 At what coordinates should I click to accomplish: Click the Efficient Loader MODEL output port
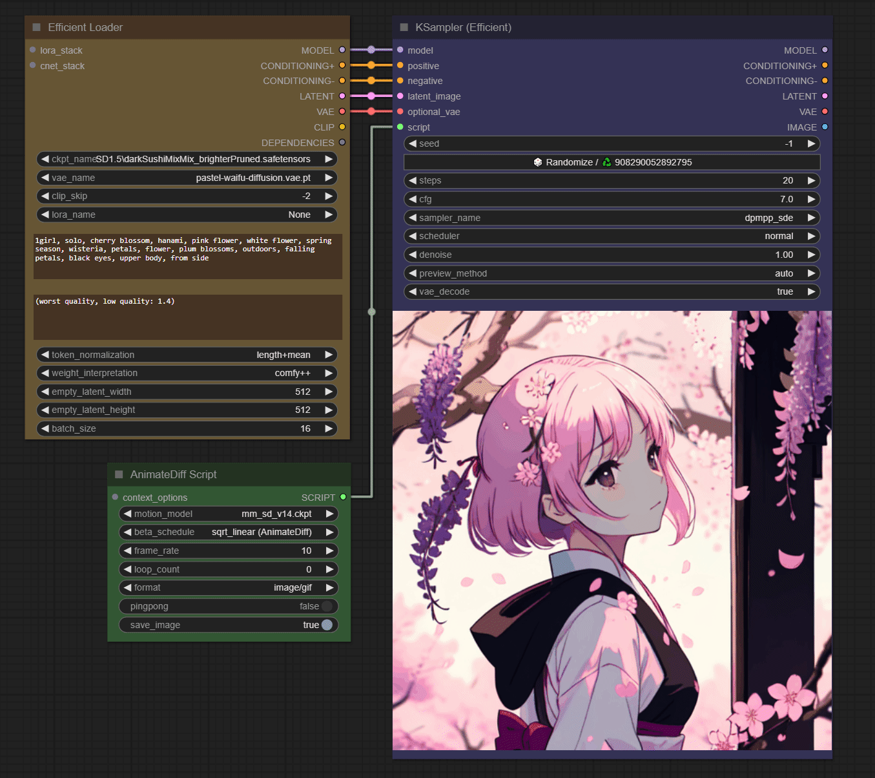pos(342,50)
